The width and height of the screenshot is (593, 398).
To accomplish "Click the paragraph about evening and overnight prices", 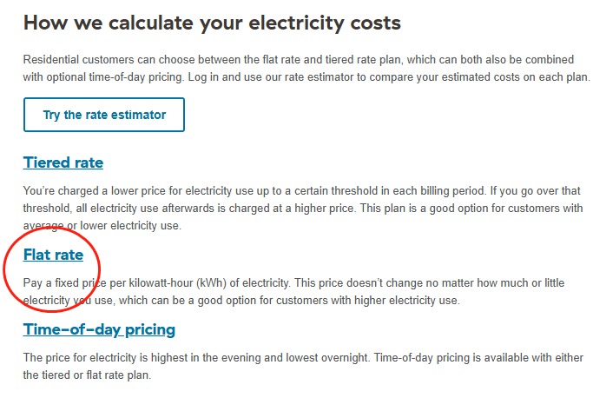I will pyautogui.click(x=303, y=366).
